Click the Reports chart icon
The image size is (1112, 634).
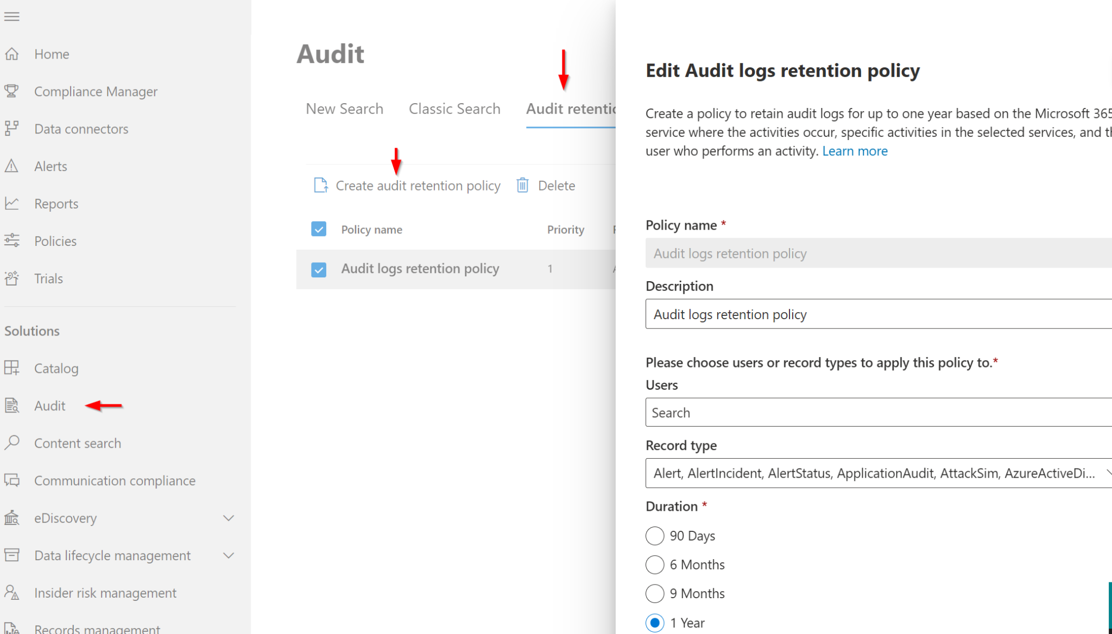coord(12,203)
